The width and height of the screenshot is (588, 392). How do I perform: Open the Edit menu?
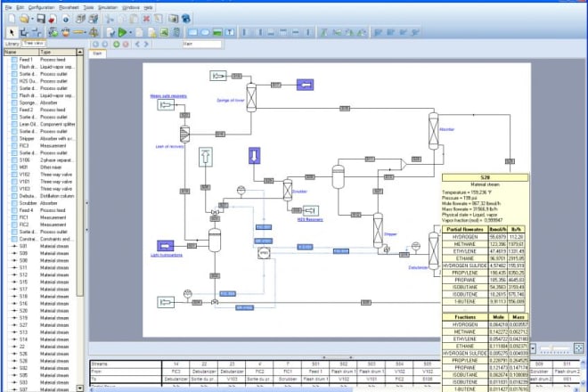[x=20, y=7]
